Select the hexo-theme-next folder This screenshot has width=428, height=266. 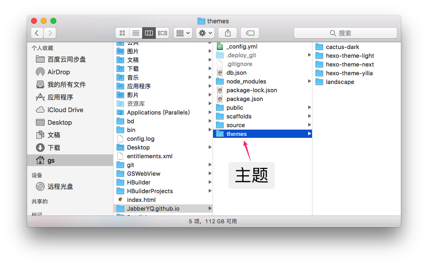[x=349, y=65]
